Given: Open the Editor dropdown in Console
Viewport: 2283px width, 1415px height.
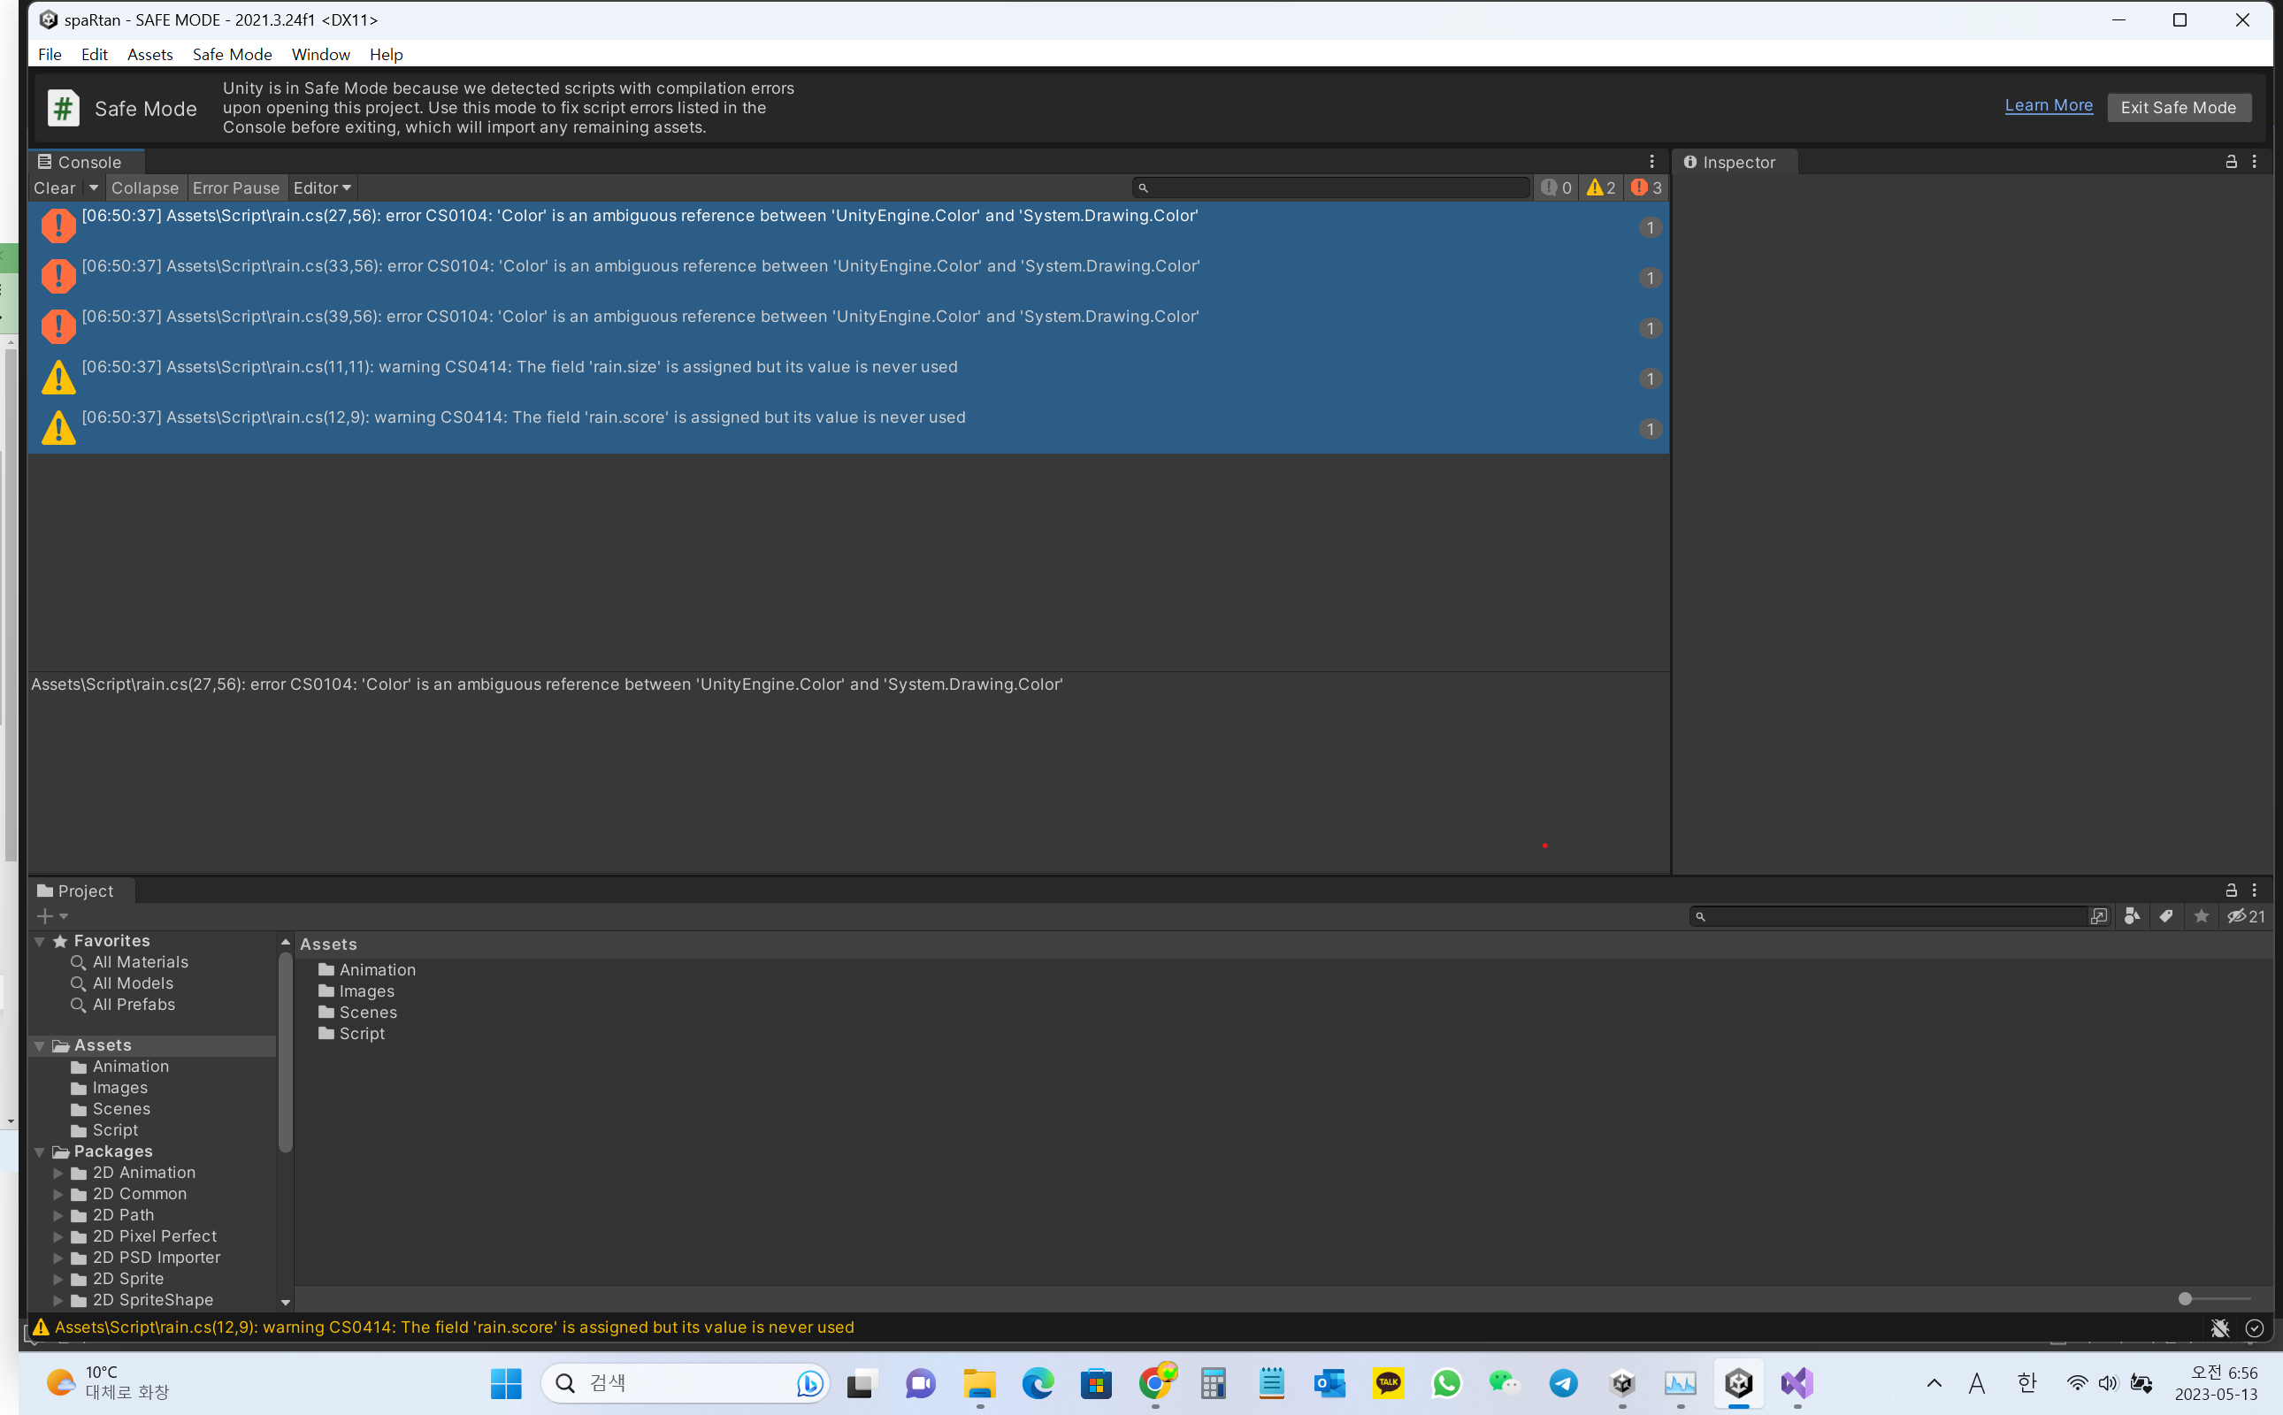Looking at the screenshot, I should coord(322,188).
